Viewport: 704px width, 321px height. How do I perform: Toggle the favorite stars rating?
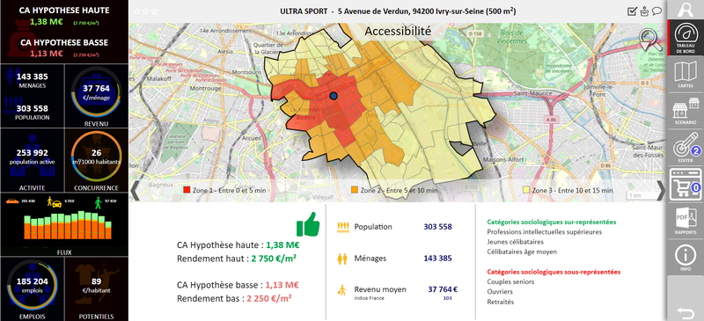tap(146, 11)
